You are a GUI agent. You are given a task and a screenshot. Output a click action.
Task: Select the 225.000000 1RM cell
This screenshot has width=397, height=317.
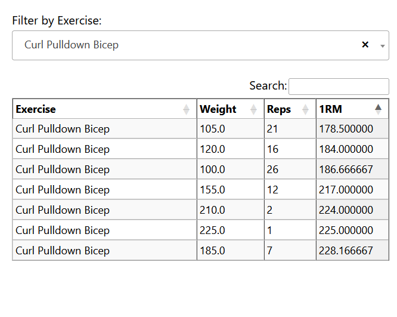click(352, 230)
